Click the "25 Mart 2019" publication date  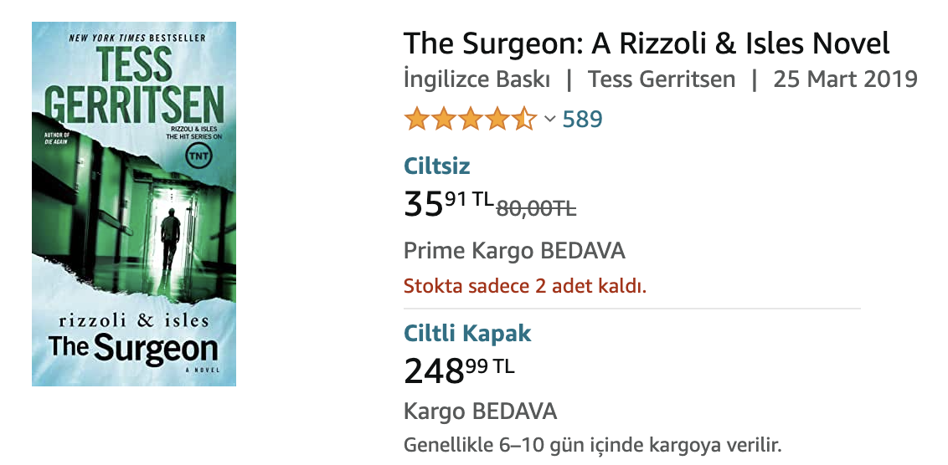(845, 80)
